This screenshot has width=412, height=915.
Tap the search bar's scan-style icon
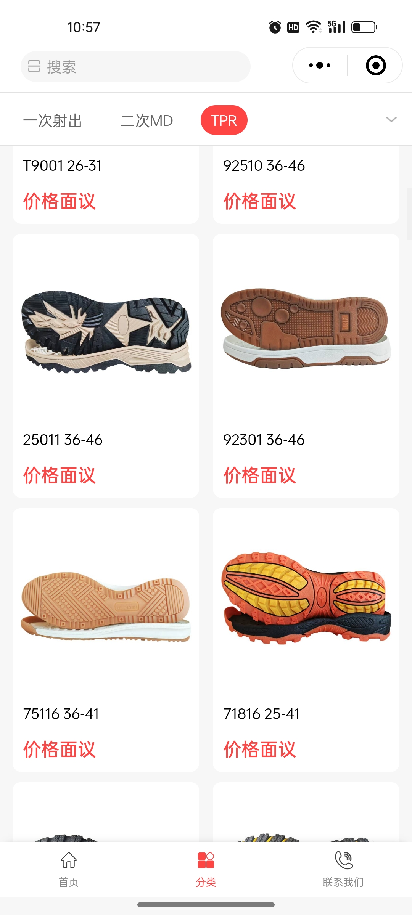point(34,66)
